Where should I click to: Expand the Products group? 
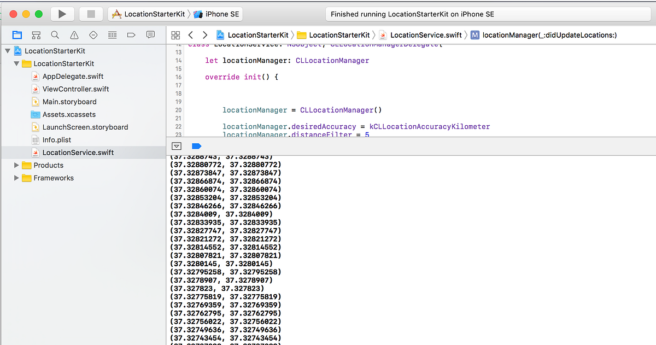(15, 165)
